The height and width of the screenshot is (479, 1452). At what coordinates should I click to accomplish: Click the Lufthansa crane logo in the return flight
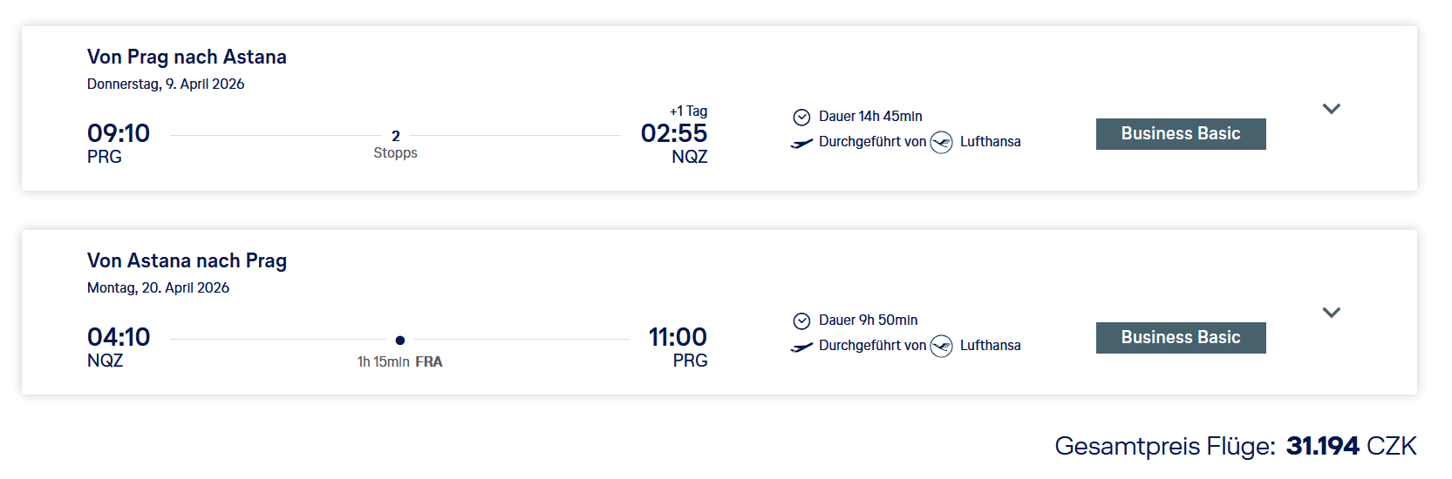[x=941, y=346]
